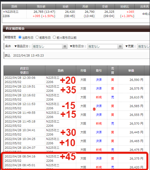Screen dimensions: 150x170
Task: Click the unit price 26,575 円
Action: click(x=136, y=89)
